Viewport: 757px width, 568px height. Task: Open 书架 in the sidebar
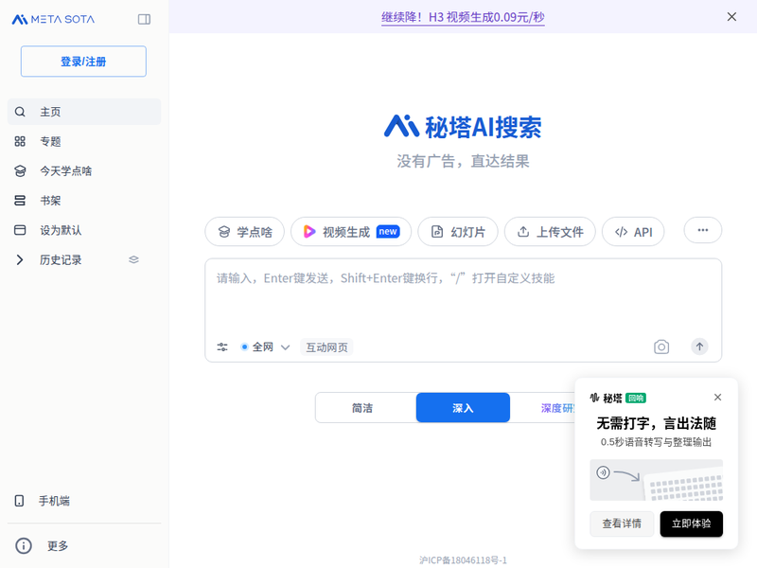(84, 201)
